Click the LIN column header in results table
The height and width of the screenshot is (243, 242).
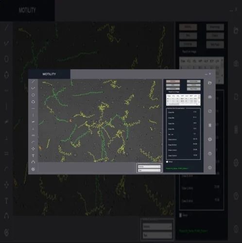point(195,96)
